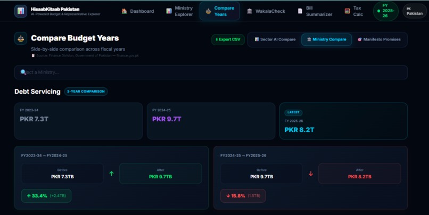Click the green dot in FY 2025-26 pill
The image size is (429, 215).
(378, 11)
